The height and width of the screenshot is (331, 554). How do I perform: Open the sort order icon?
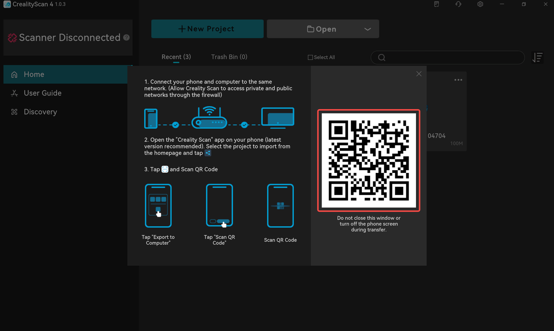pyautogui.click(x=537, y=57)
